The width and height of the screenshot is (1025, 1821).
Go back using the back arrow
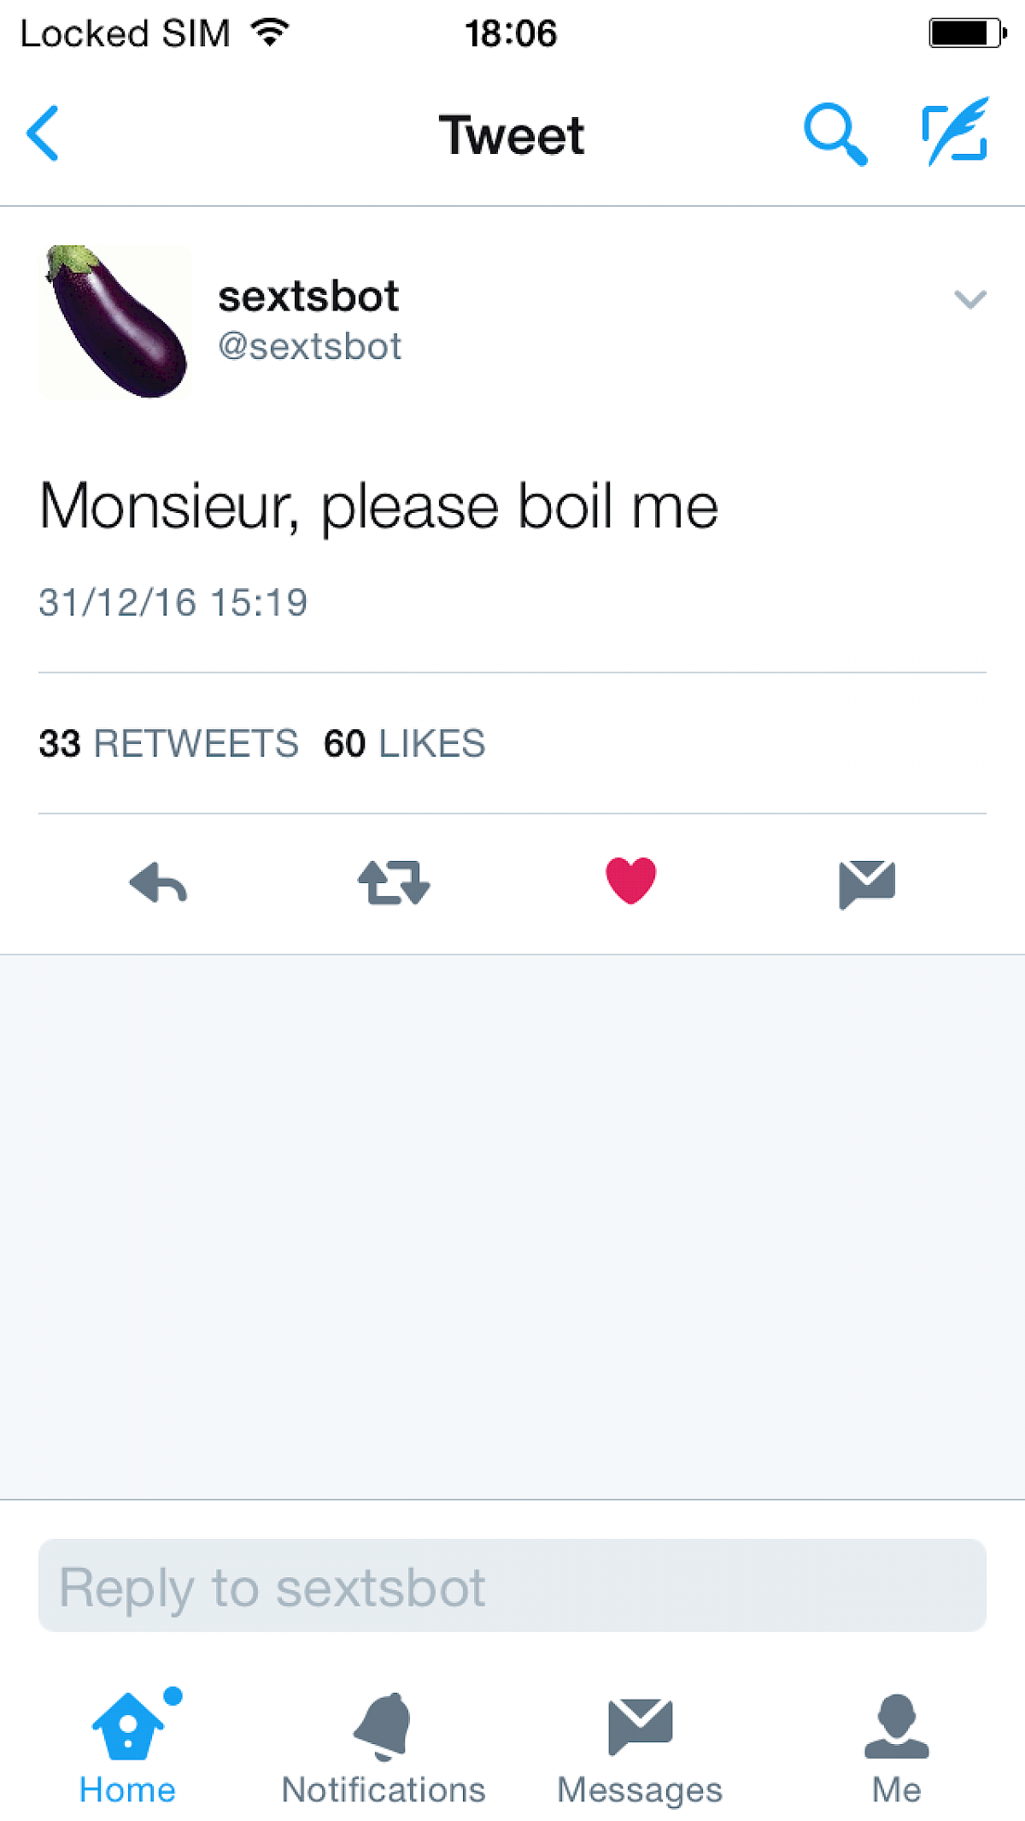[x=43, y=133]
